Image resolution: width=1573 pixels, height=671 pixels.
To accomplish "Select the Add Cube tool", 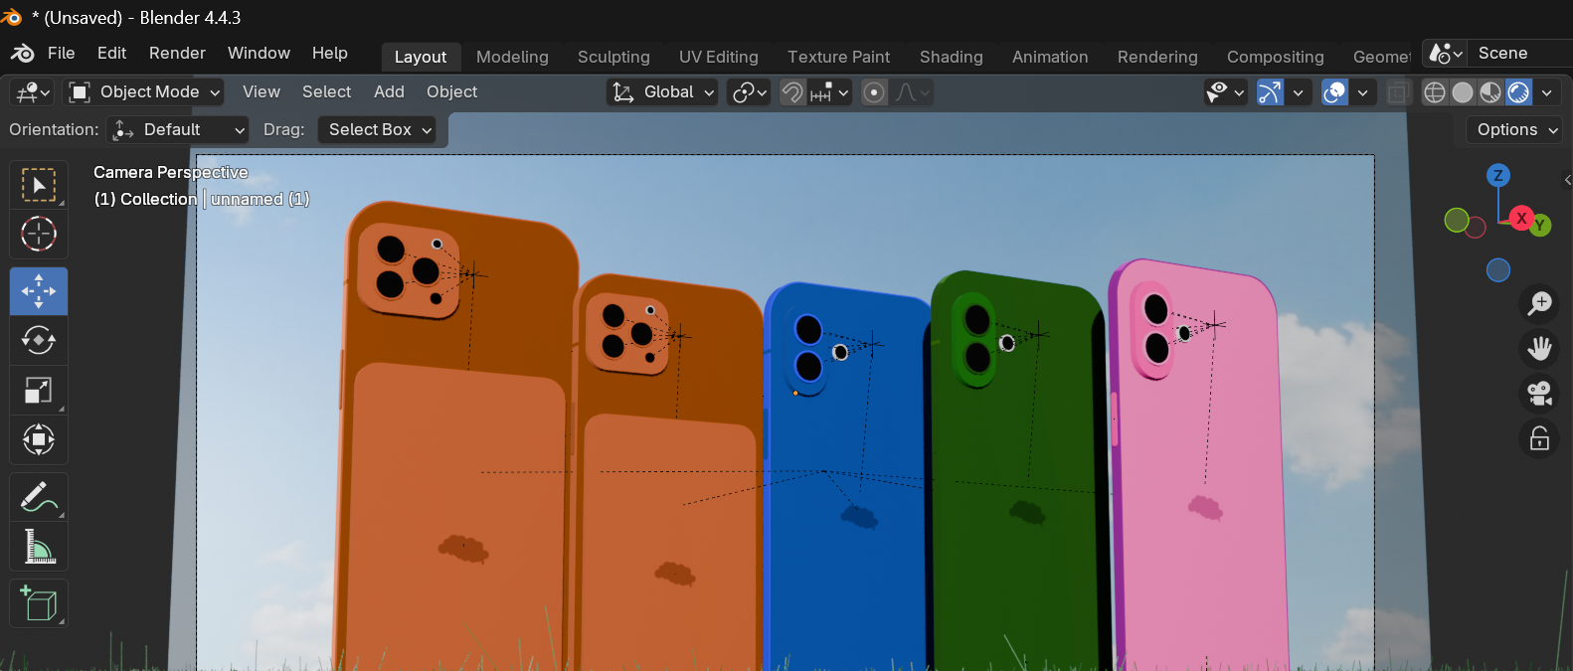I will click(x=39, y=603).
